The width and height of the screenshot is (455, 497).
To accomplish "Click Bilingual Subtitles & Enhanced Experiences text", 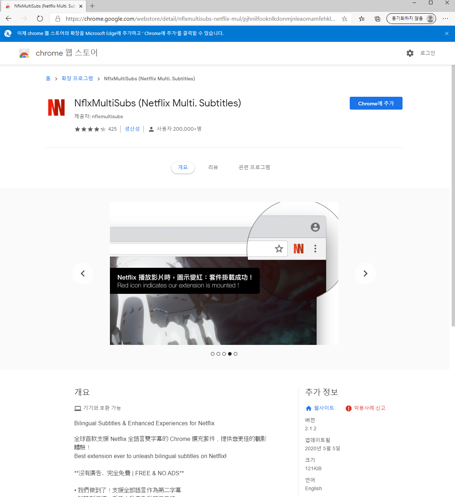I will click(x=144, y=423).
